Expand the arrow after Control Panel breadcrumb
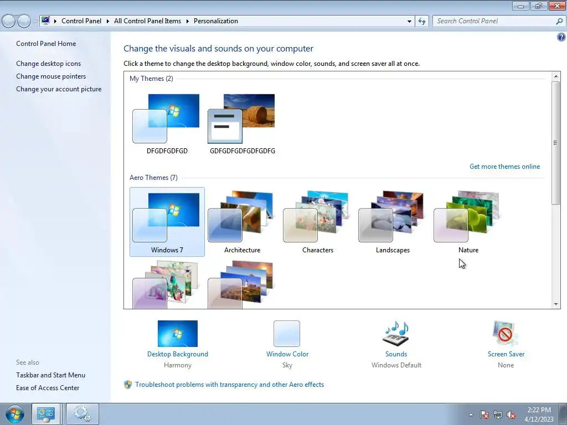567x425 pixels. [x=108, y=22]
